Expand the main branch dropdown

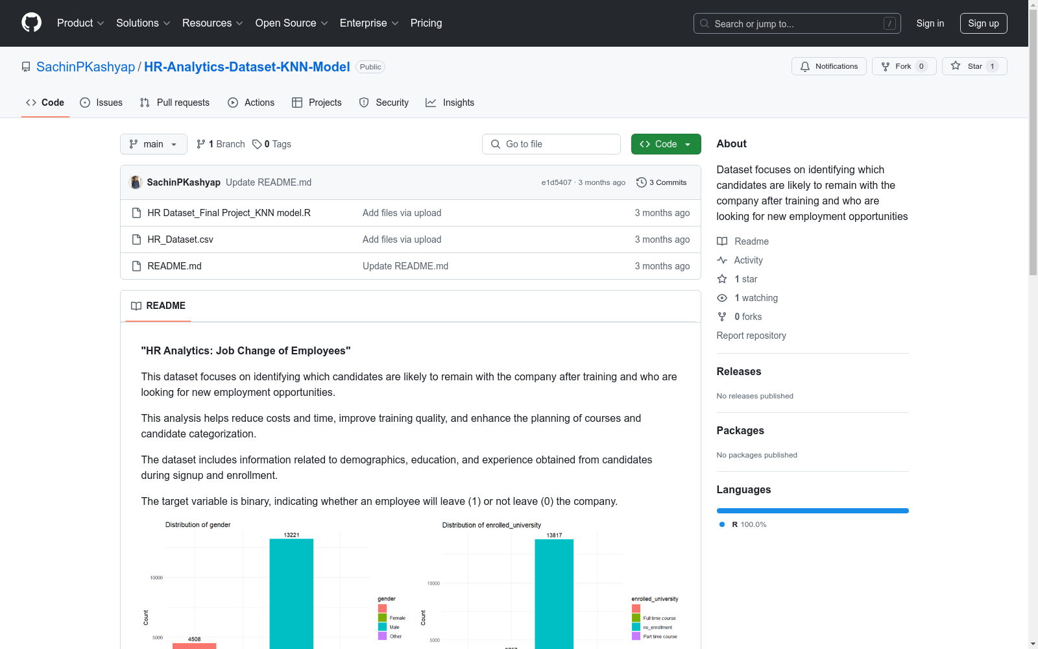(154, 144)
